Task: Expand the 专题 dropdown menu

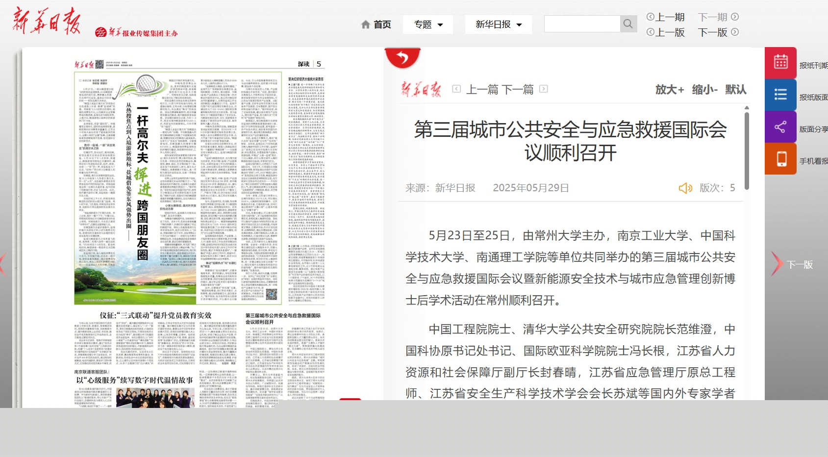Action: point(428,25)
